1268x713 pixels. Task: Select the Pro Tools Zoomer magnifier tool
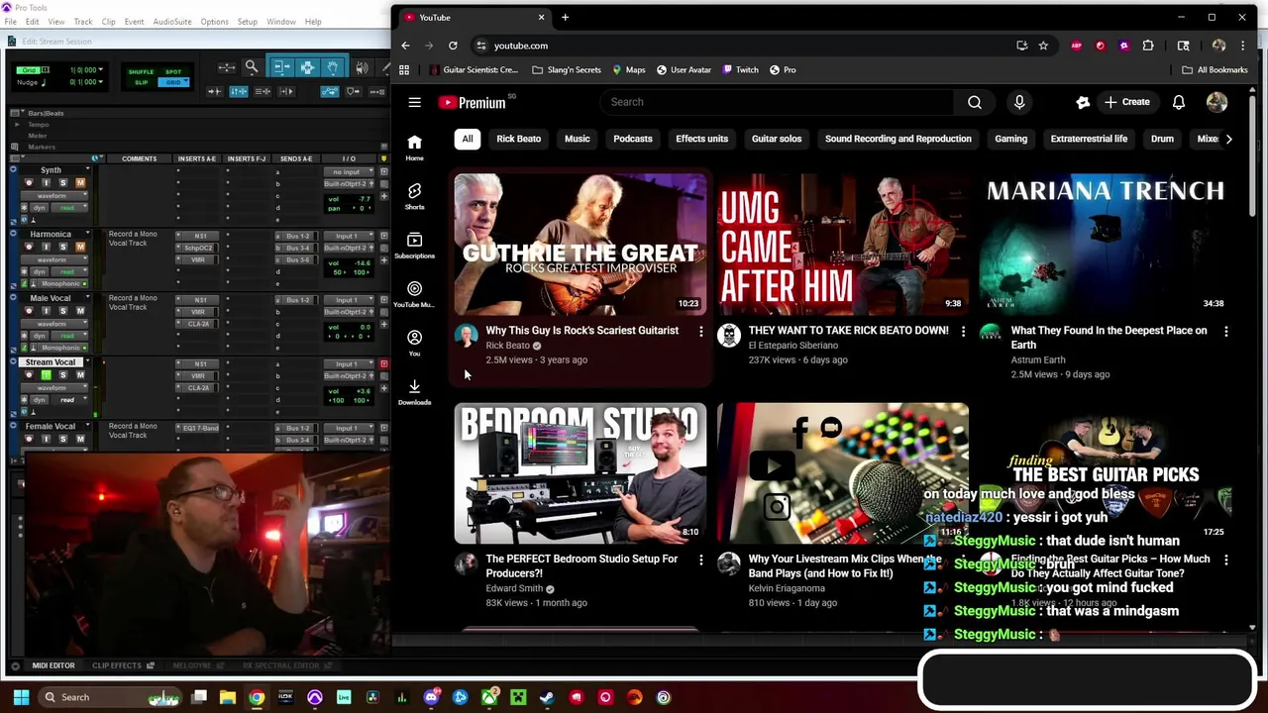tap(253, 67)
